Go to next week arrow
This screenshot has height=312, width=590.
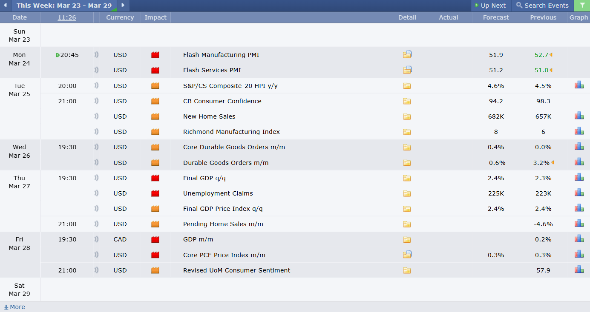coord(123,6)
